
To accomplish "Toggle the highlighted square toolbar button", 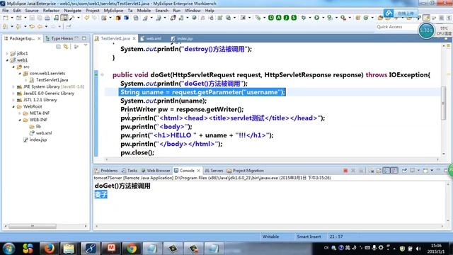I will (x=64, y=18).
